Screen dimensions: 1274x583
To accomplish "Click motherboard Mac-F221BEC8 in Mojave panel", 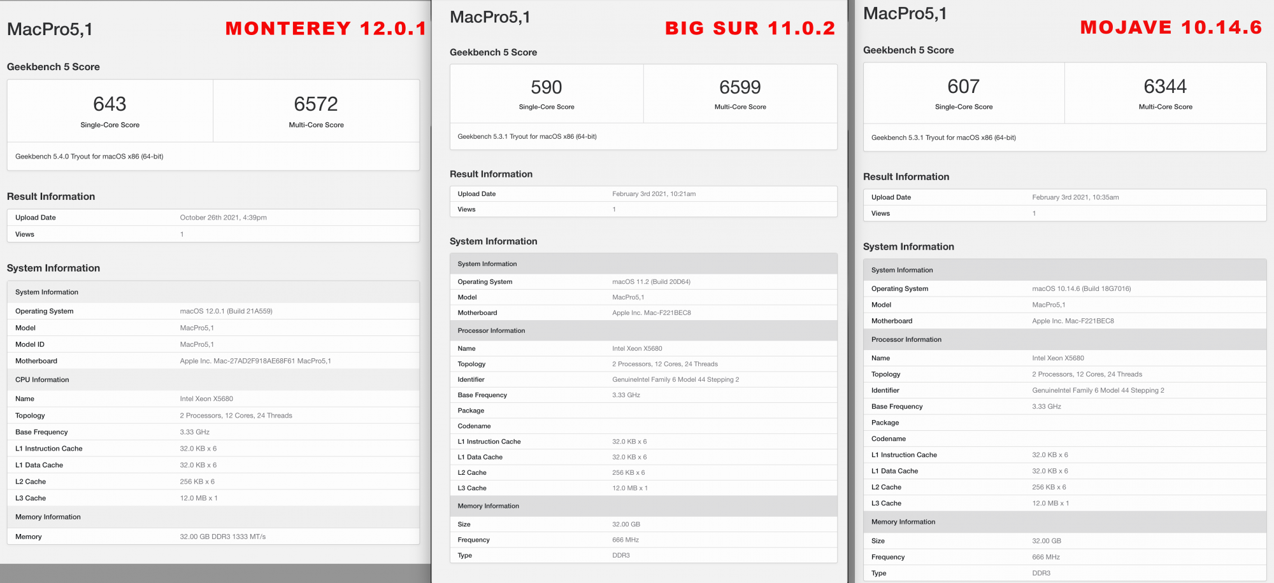I will (1073, 321).
